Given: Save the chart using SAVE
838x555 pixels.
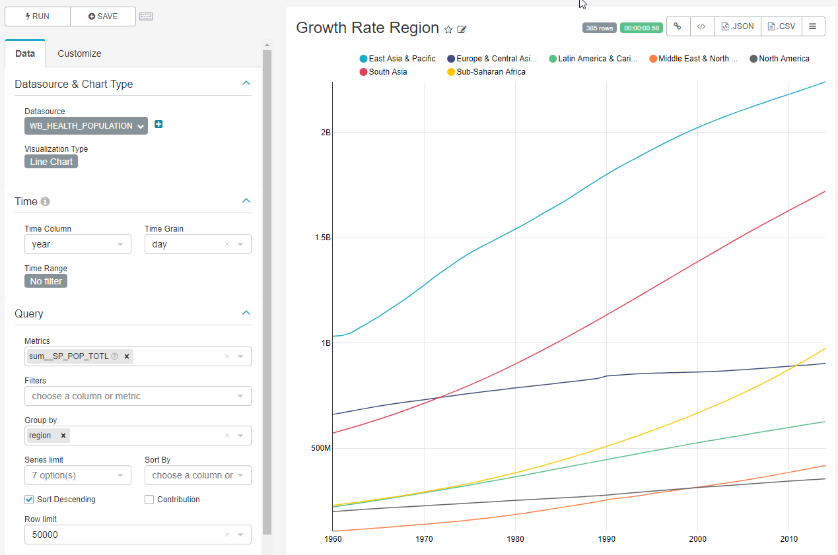Looking at the screenshot, I should (102, 16).
